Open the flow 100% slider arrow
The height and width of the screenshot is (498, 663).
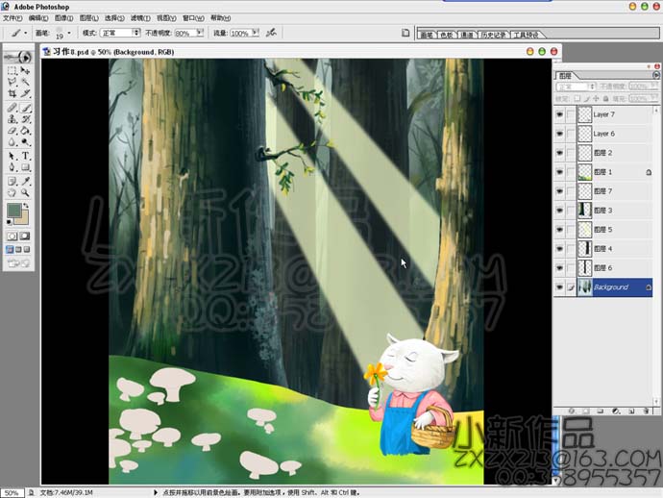point(256,32)
